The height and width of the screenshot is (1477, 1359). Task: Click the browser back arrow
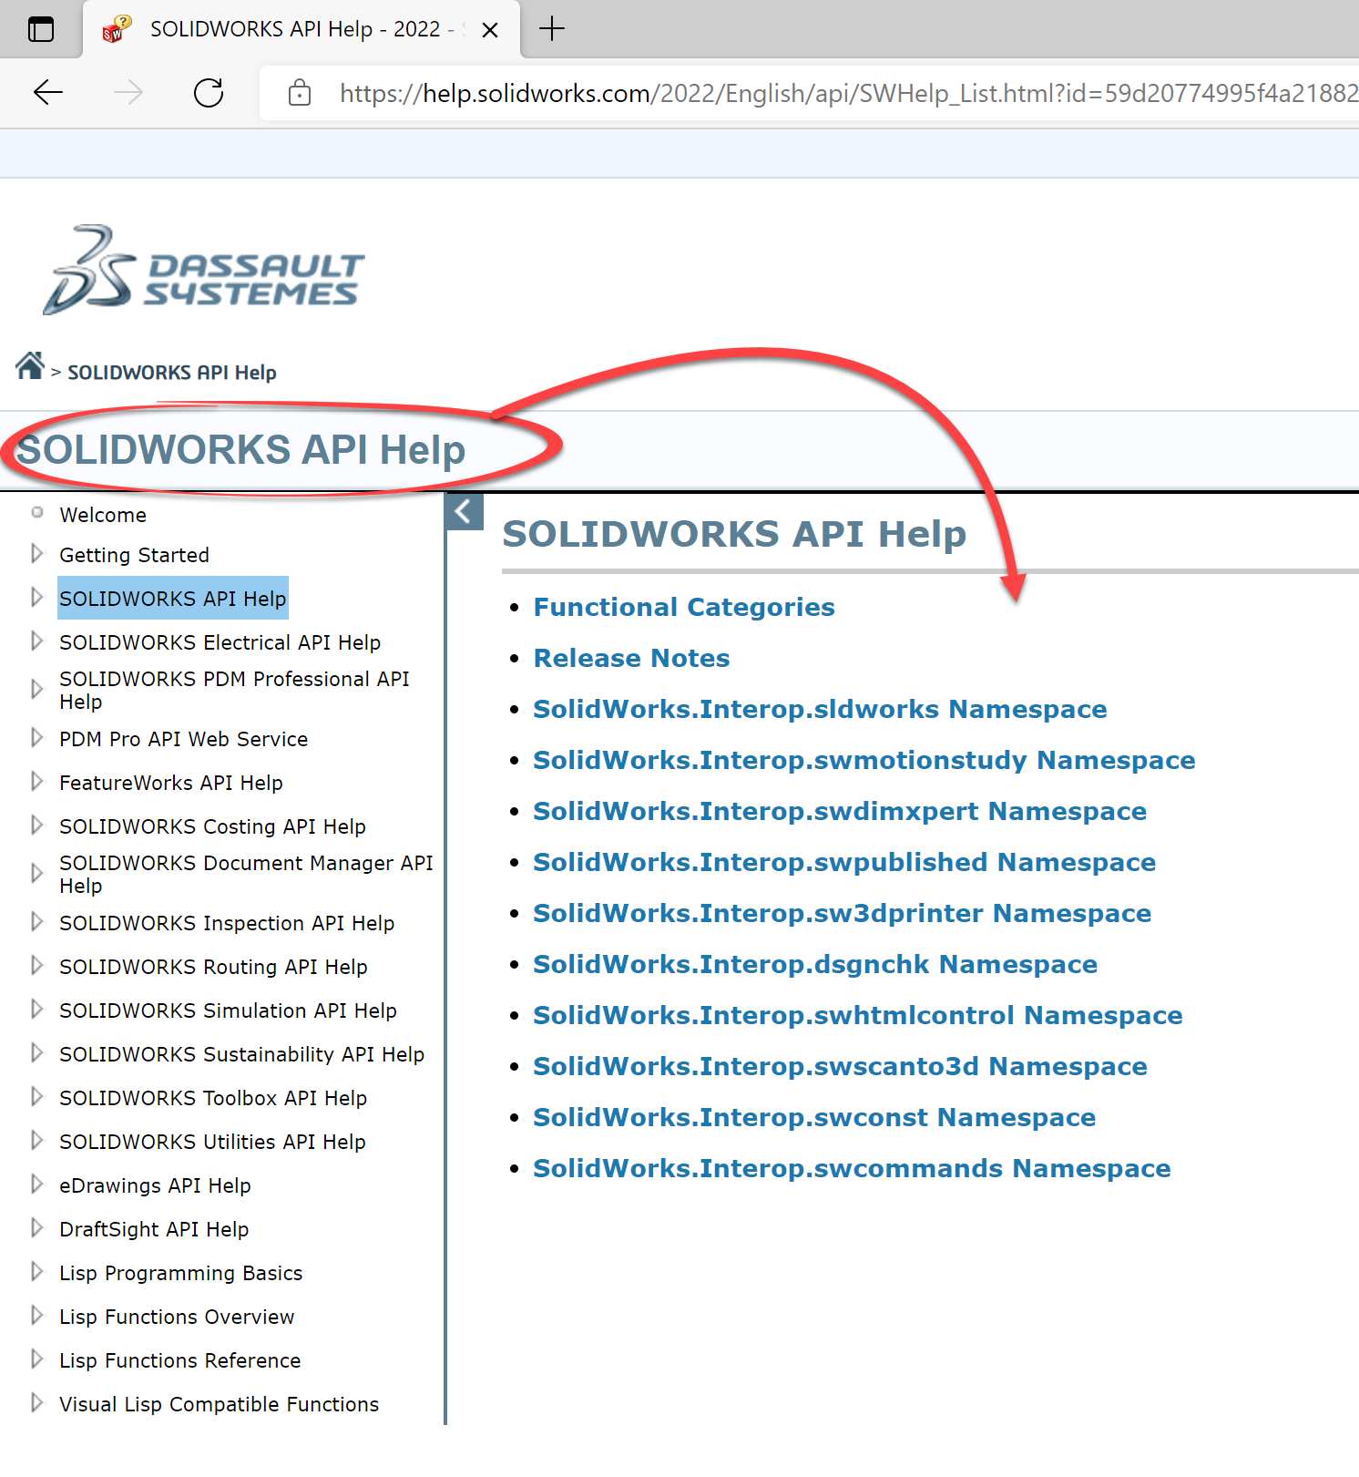(47, 92)
